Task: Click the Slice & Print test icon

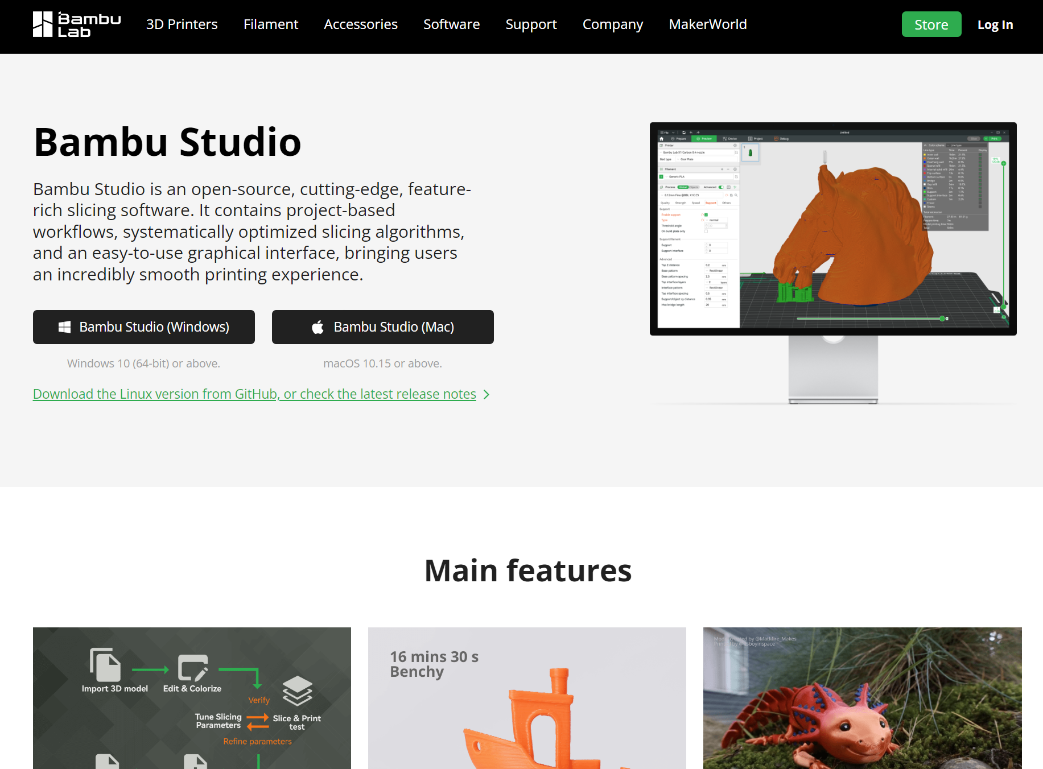Action: tap(298, 691)
